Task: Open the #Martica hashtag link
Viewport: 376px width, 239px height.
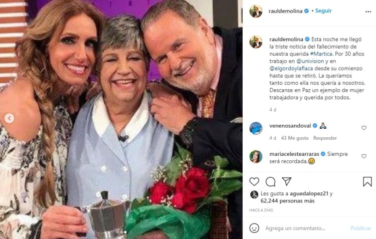Action: 321,54
